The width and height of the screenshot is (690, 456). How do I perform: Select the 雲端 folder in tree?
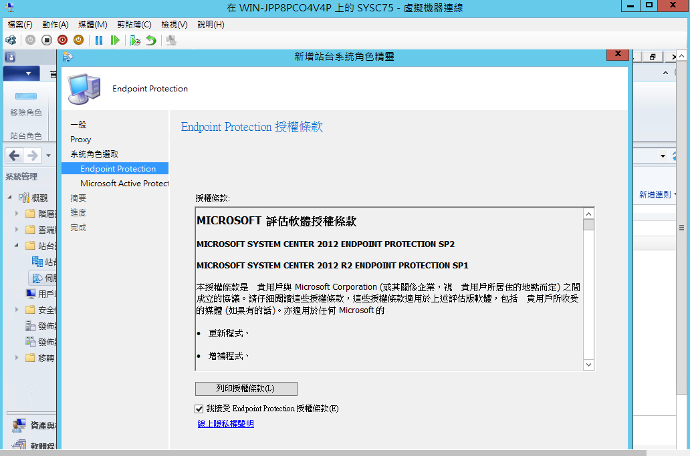[30, 230]
